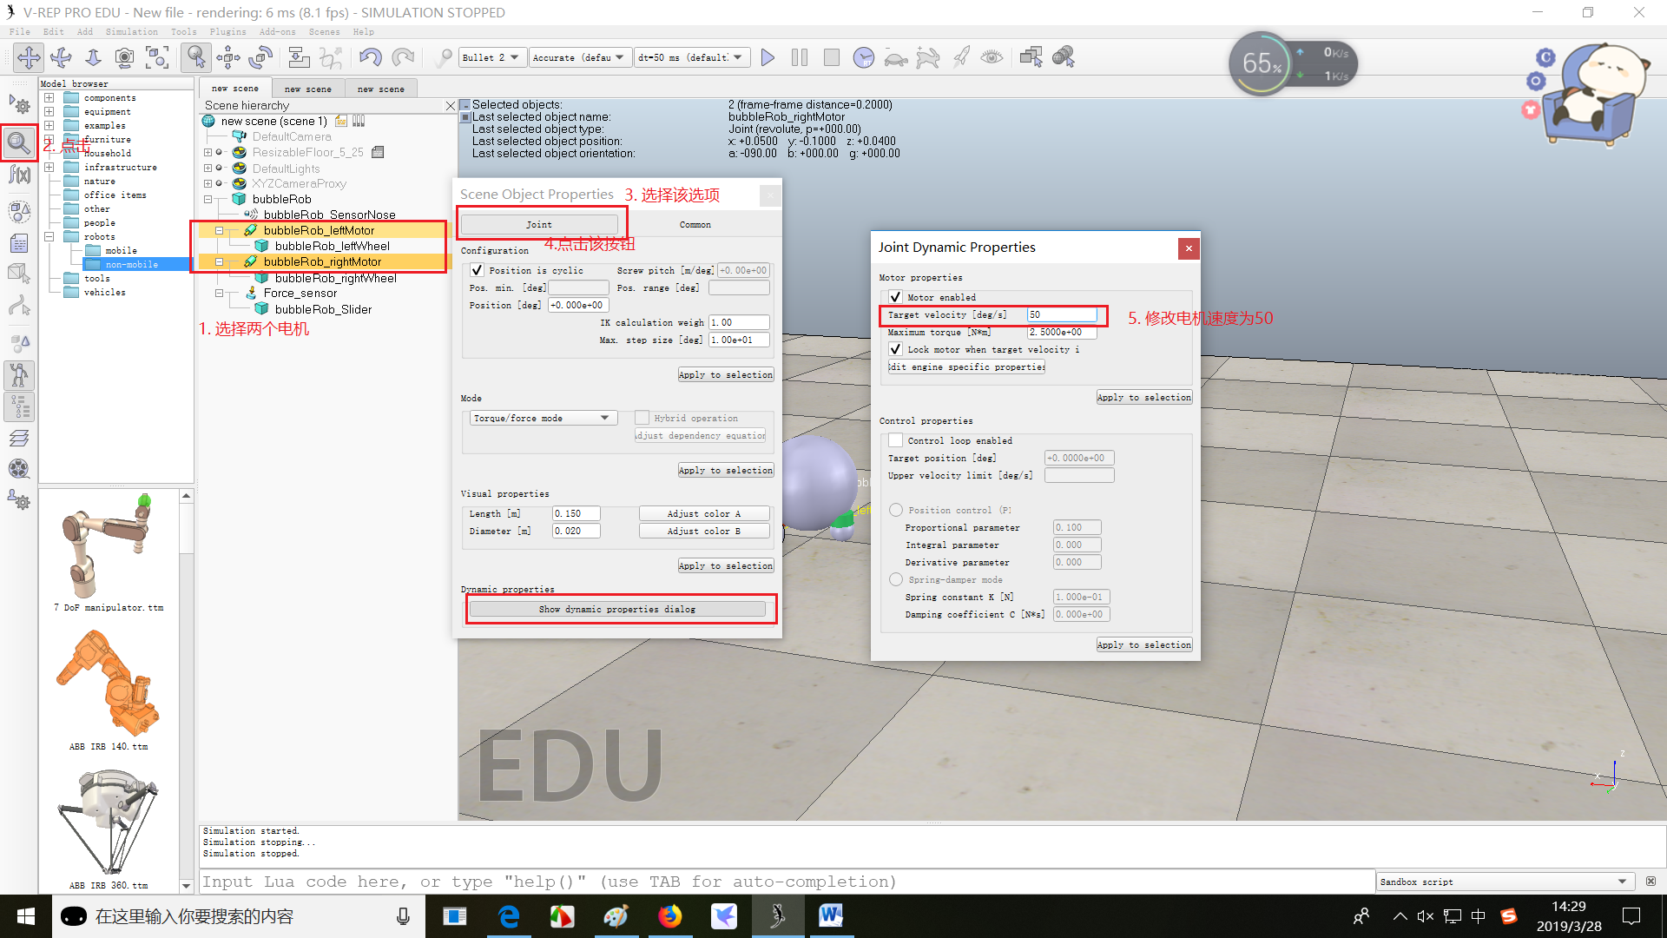1667x938 pixels.
Task: Open the Simulation menu
Action: 131,31
